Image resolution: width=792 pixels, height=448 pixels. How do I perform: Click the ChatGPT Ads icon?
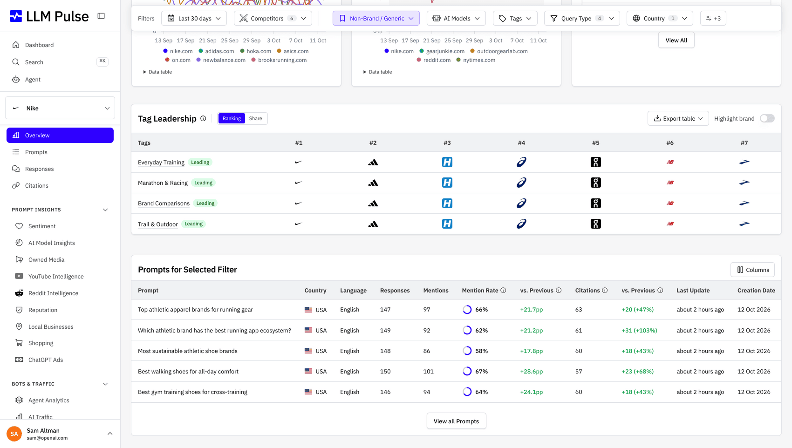(x=19, y=360)
